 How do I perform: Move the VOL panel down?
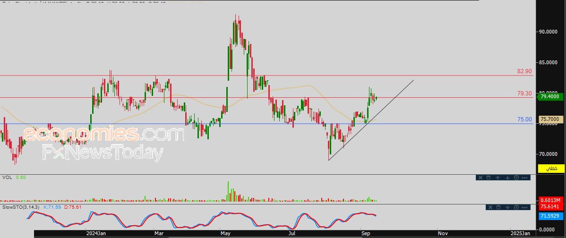(x=507, y=178)
